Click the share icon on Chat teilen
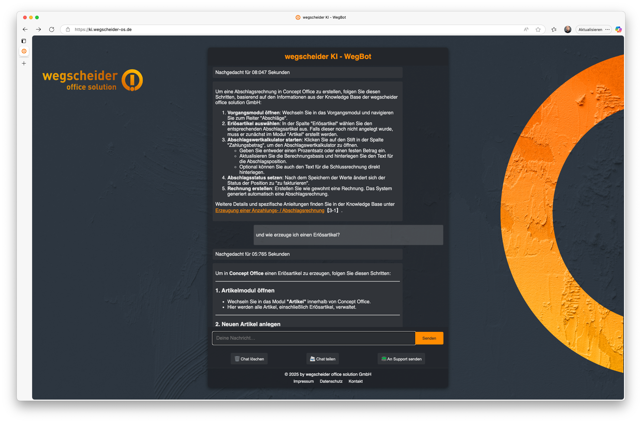Viewport: 642px width, 423px height. [x=312, y=359]
